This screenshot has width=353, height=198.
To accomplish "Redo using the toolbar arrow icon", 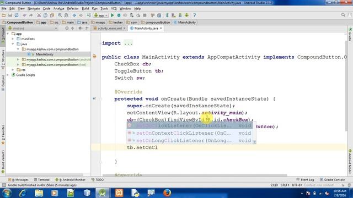I will coord(31,15).
